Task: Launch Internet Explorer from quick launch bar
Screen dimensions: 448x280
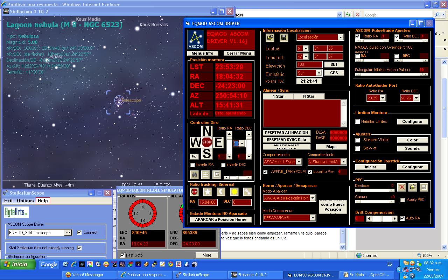Action: (74, 265)
